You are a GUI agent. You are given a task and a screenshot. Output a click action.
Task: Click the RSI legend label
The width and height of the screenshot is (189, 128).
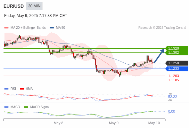tap(13, 89)
